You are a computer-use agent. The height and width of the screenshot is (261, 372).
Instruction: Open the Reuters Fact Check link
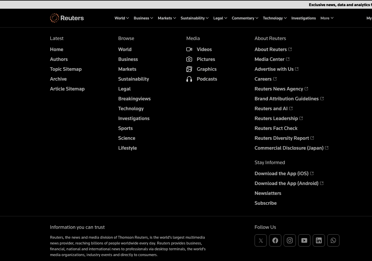click(276, 128)
